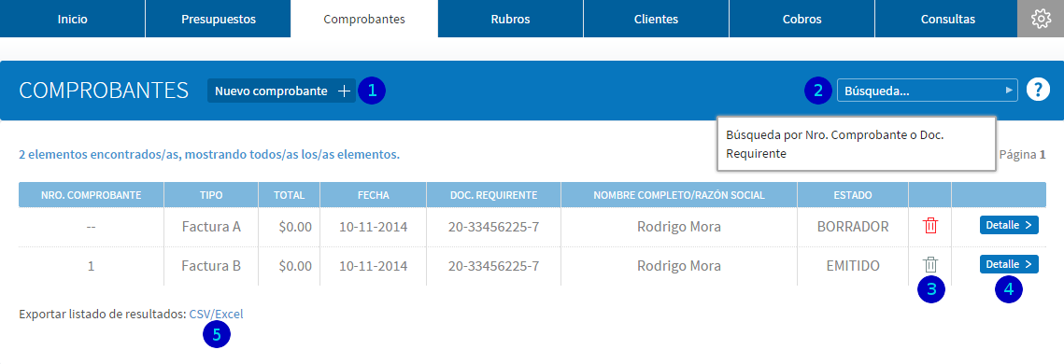Image resolution: width=1064 pixels, height=364 pixels.
Task: Open Detalle for Factura B row
Action: [1009, 264]
